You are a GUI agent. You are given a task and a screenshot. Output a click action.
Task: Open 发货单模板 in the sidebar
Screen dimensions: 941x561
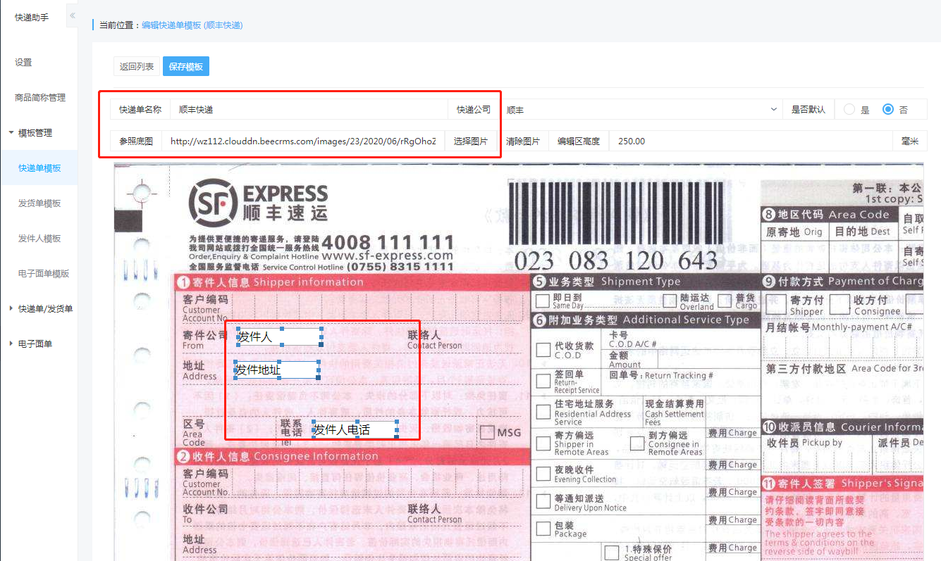tap(39, 203)
